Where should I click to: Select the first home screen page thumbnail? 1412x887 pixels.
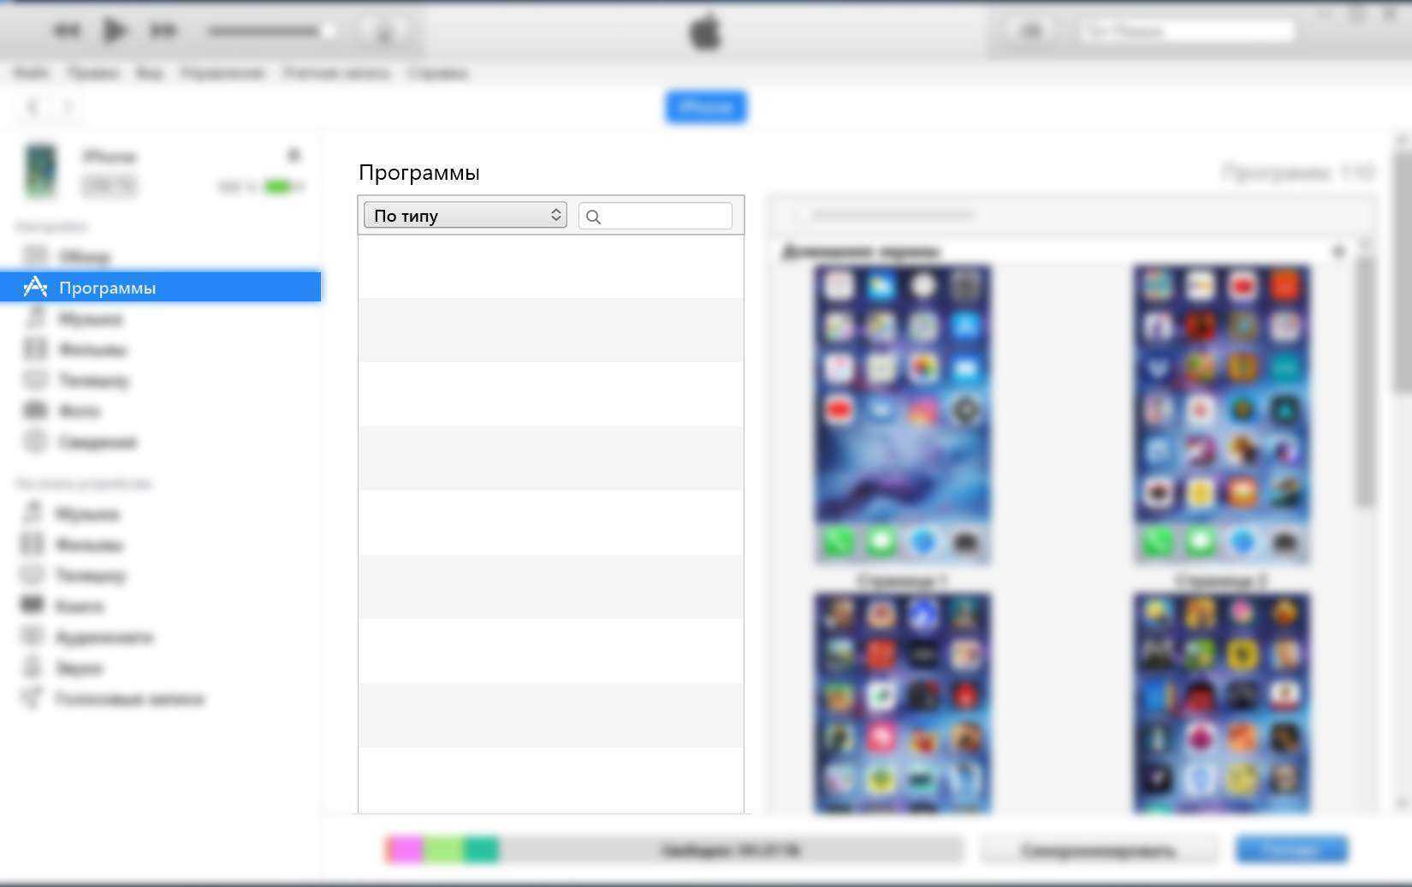click(x=903, y=414)
